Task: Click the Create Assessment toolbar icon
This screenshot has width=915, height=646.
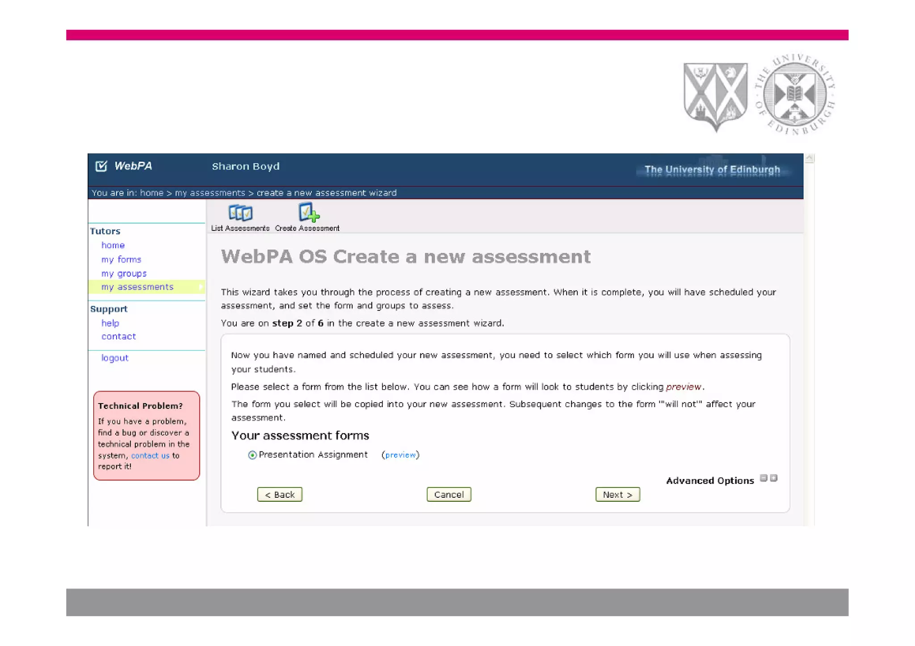Action: 308,213
